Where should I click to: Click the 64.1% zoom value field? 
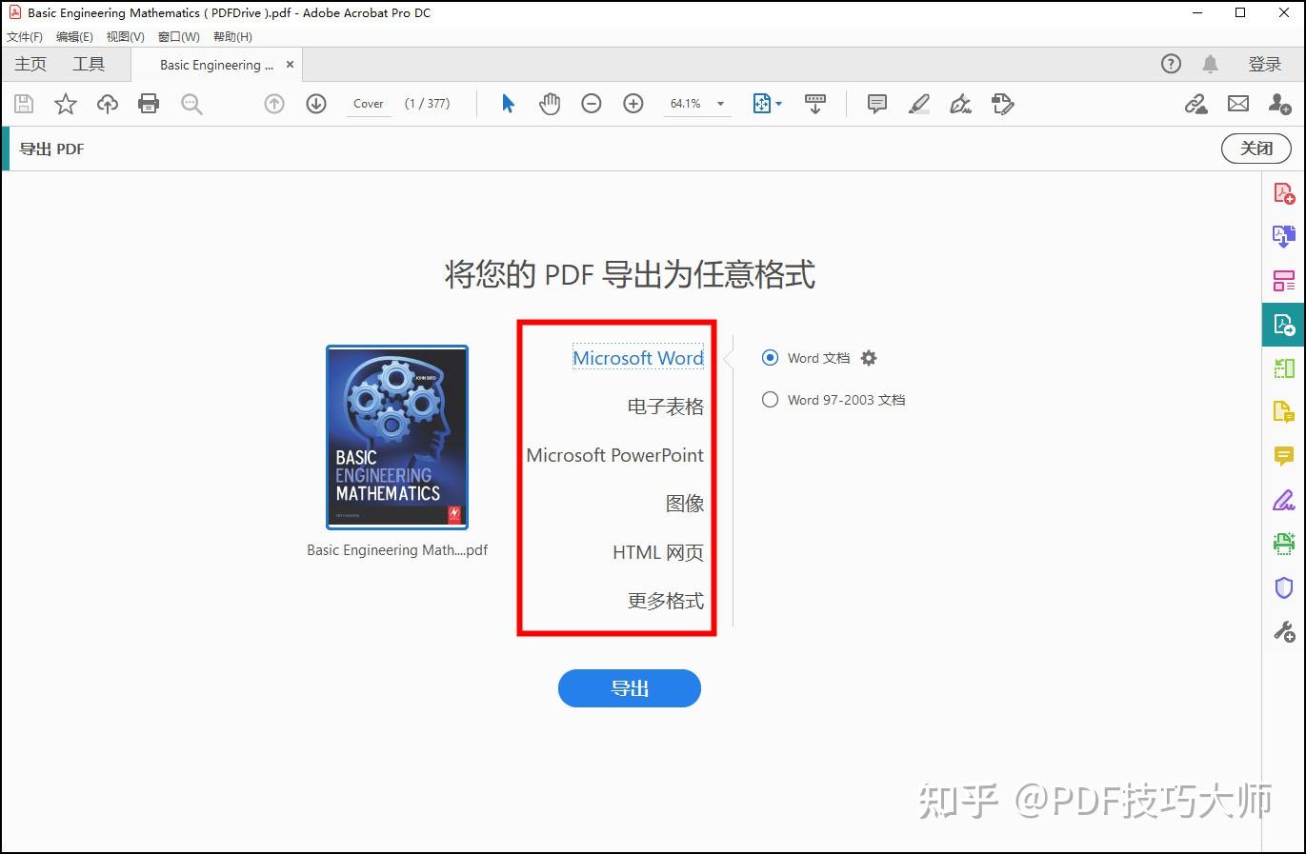[x=686, y=104]
